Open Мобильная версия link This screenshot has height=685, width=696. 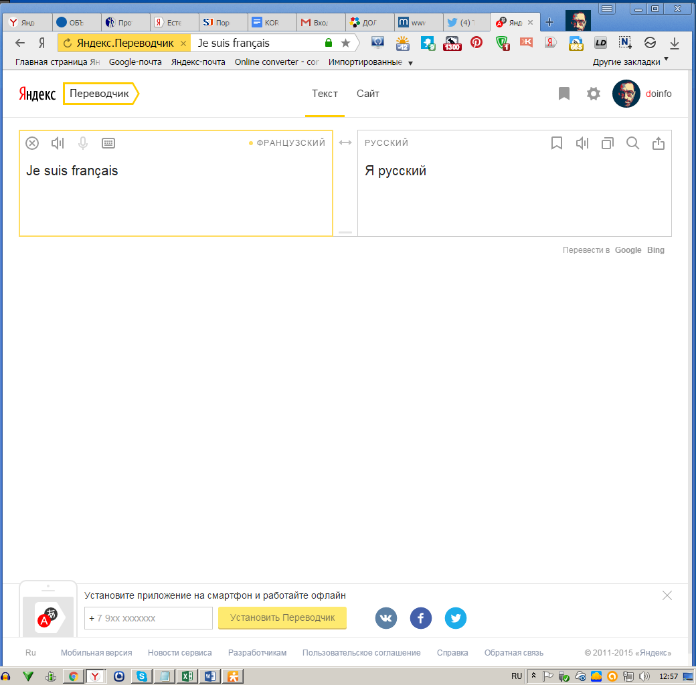[x=96, y=653]
